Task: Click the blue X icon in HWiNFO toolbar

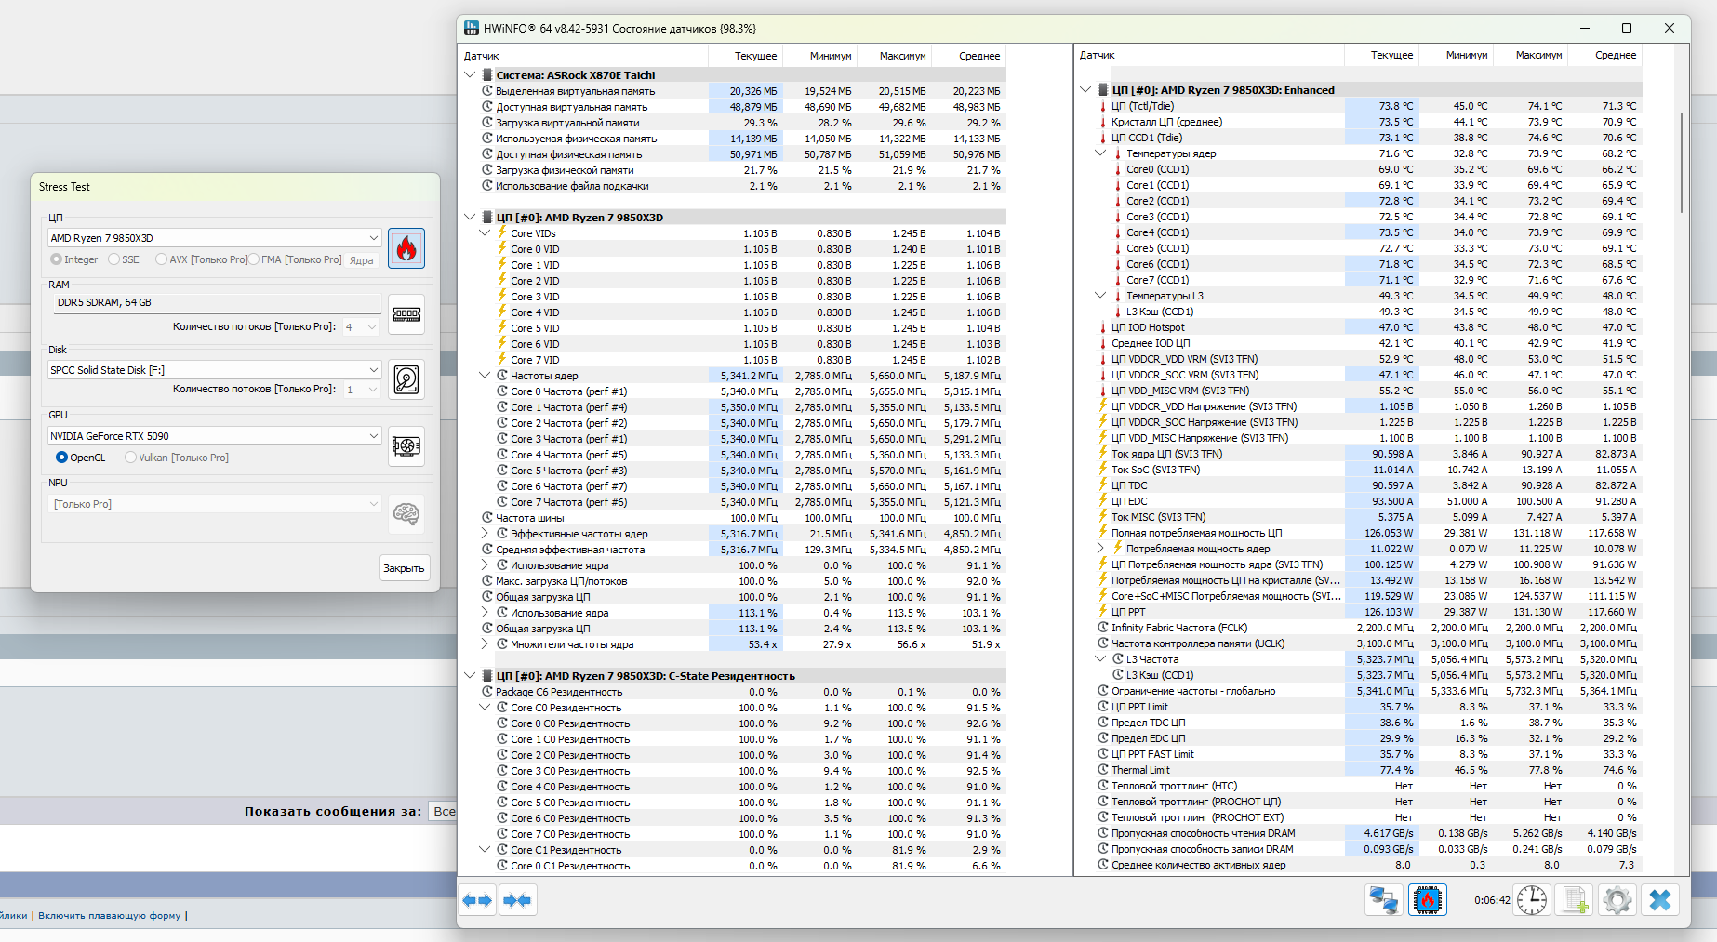Action: pyautogui.click(x=1660, y=900)
